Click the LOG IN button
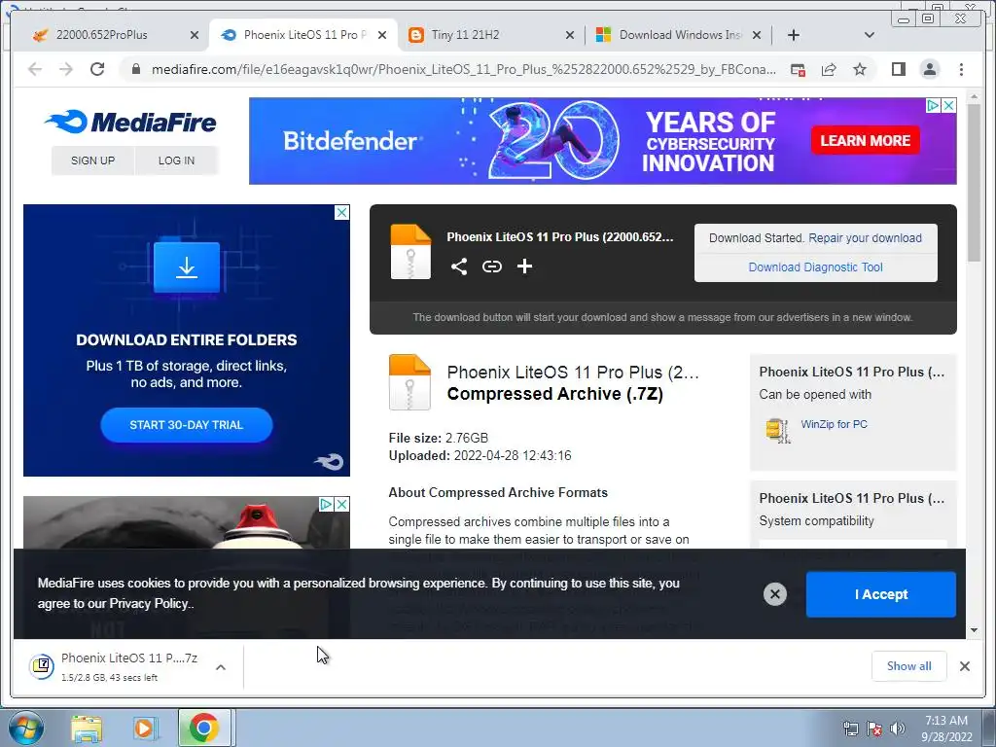Image resolution: width=996 pixels, height=747 pixels. [177, 160]
